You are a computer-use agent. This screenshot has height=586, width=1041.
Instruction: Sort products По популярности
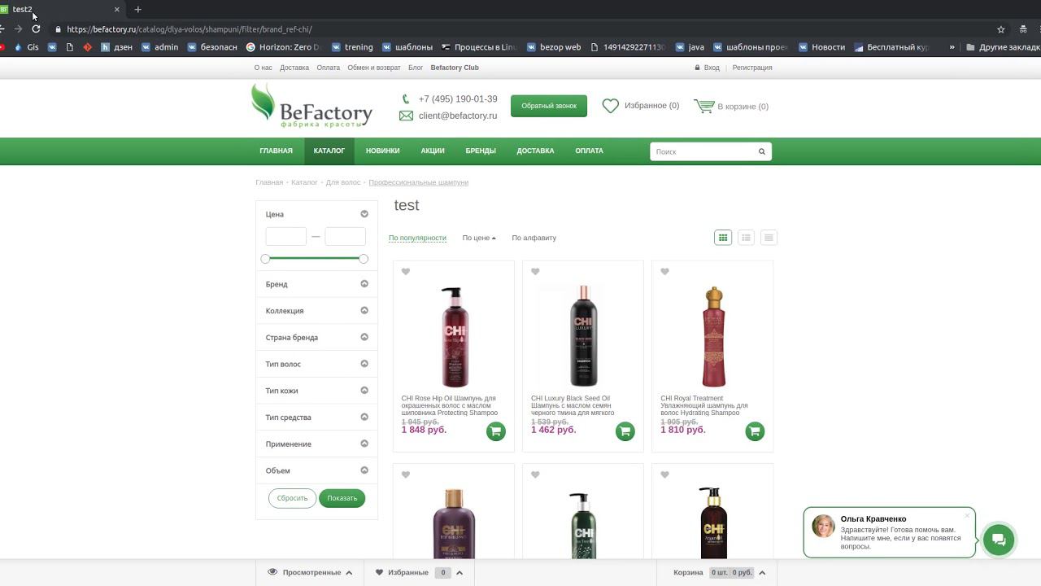click(417, 238)
